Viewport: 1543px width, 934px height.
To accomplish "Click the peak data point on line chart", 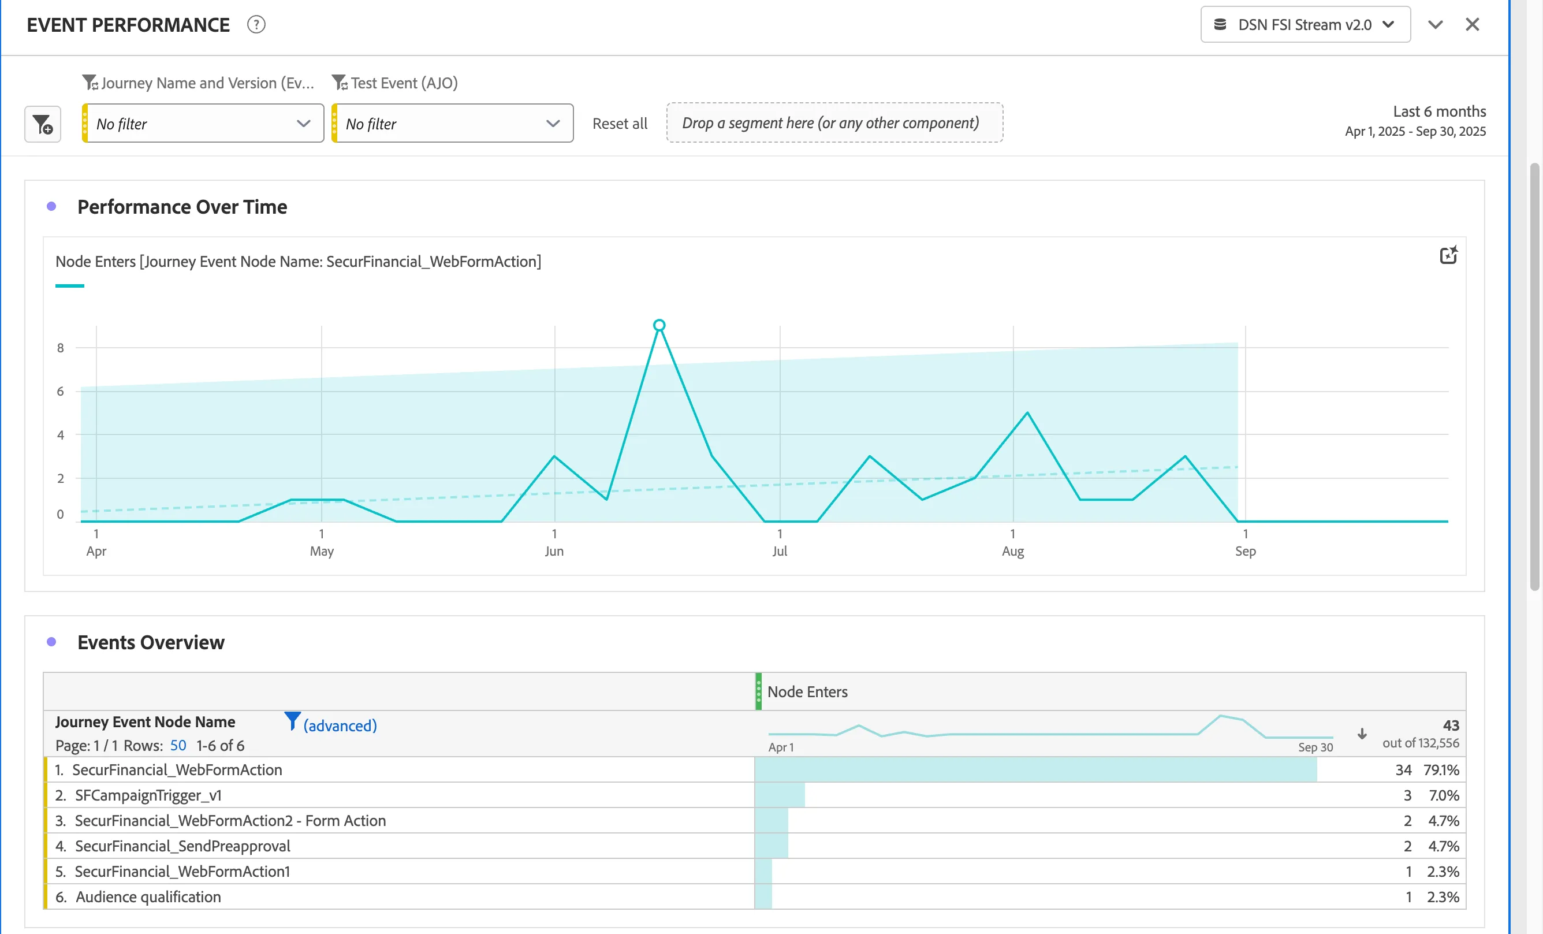I will (659, 325).
